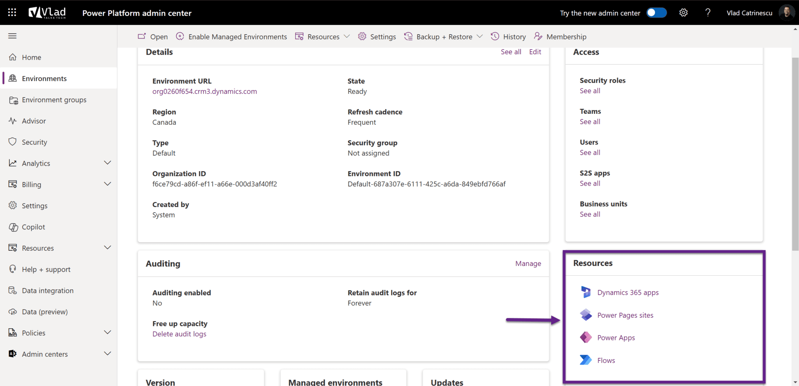Open the Dynamics 365 apps resource
The image size is (799, 386).
[x=628, y=292]
